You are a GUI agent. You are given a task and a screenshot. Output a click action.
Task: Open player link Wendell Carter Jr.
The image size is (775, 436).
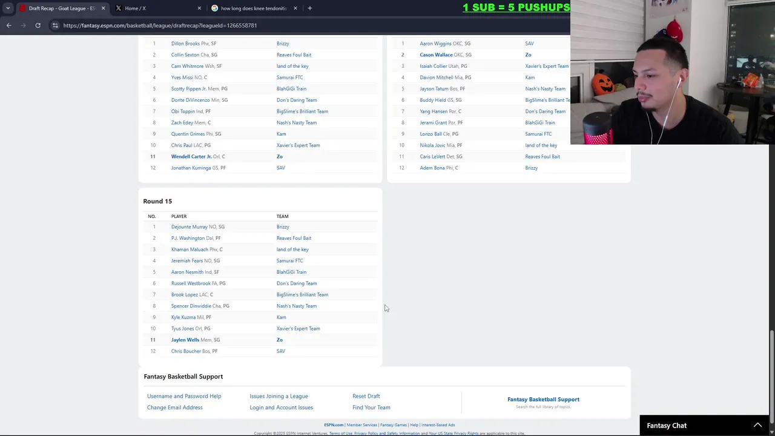click(191, 157)
